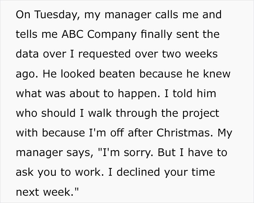Click the phrase "who should I walk"
This screenshot has width=254, height=203.
tap(64, 113)
